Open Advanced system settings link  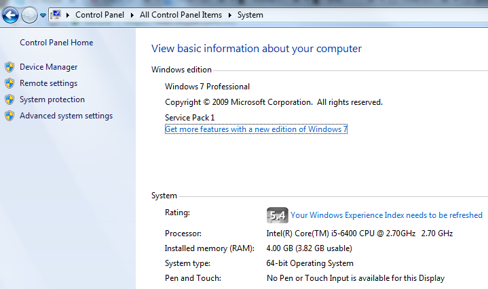coord(66,116)
